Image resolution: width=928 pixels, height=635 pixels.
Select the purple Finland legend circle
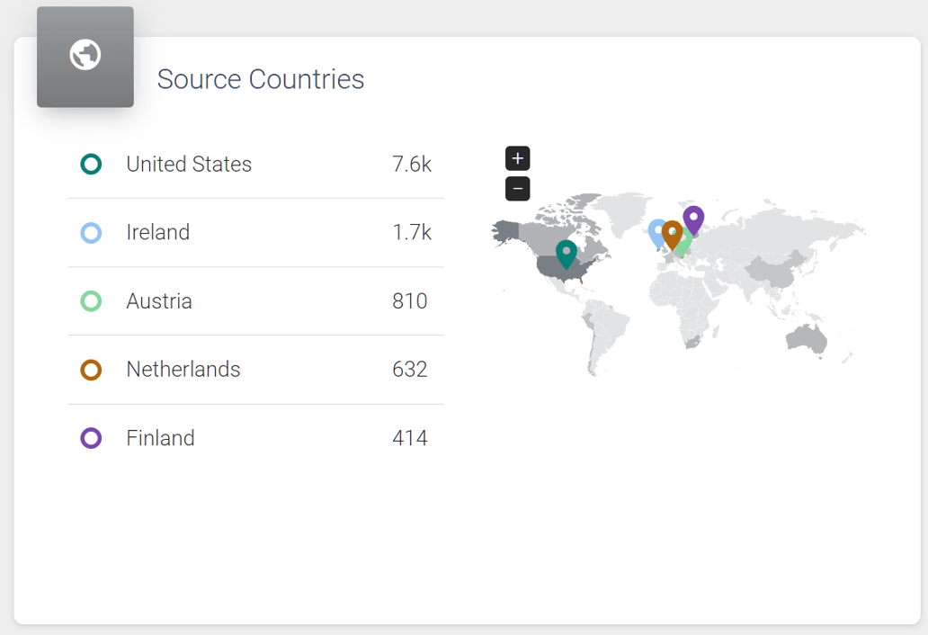point(91,438)
